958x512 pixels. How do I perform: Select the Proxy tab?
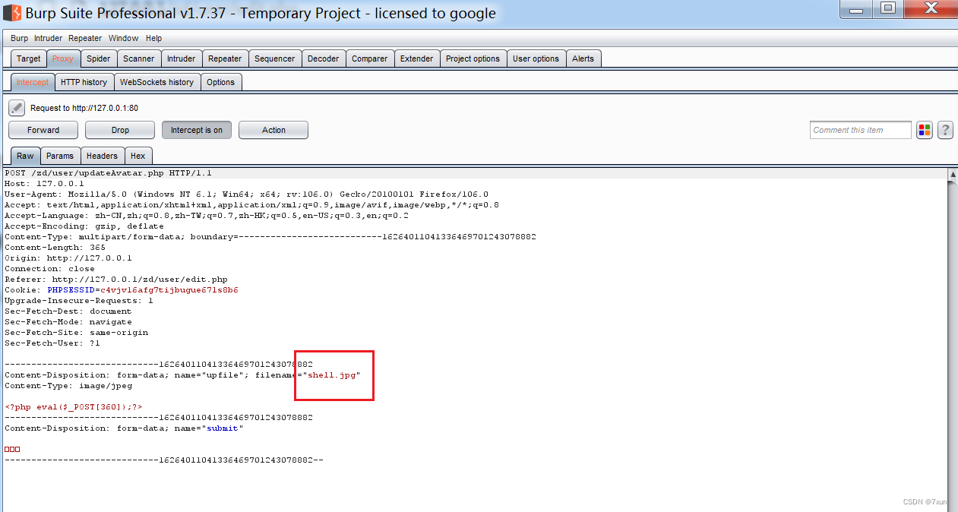(63, 58)
